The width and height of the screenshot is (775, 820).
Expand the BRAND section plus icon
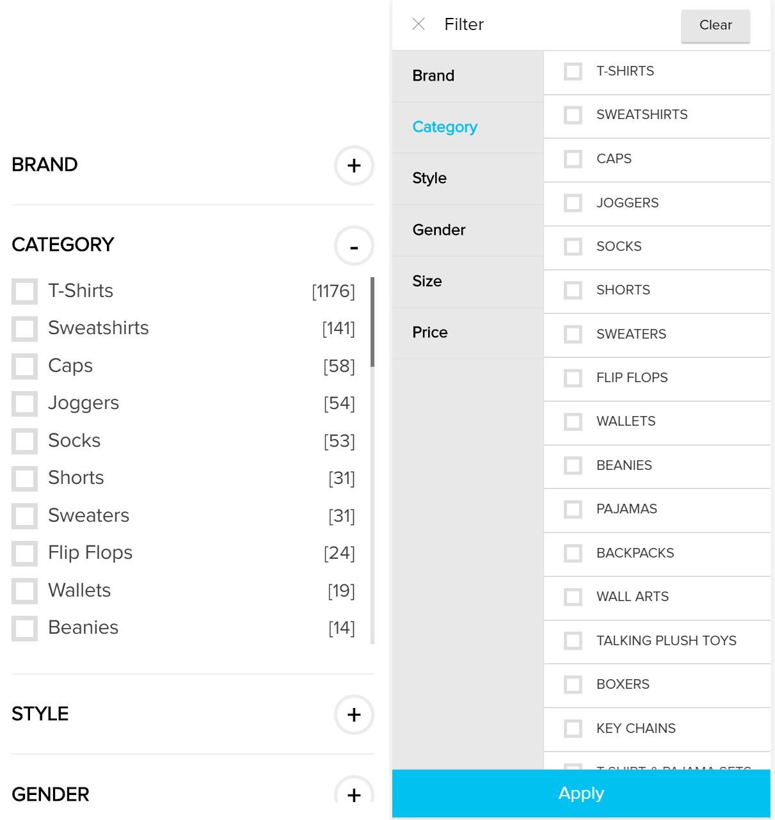(x=354, y=166)
